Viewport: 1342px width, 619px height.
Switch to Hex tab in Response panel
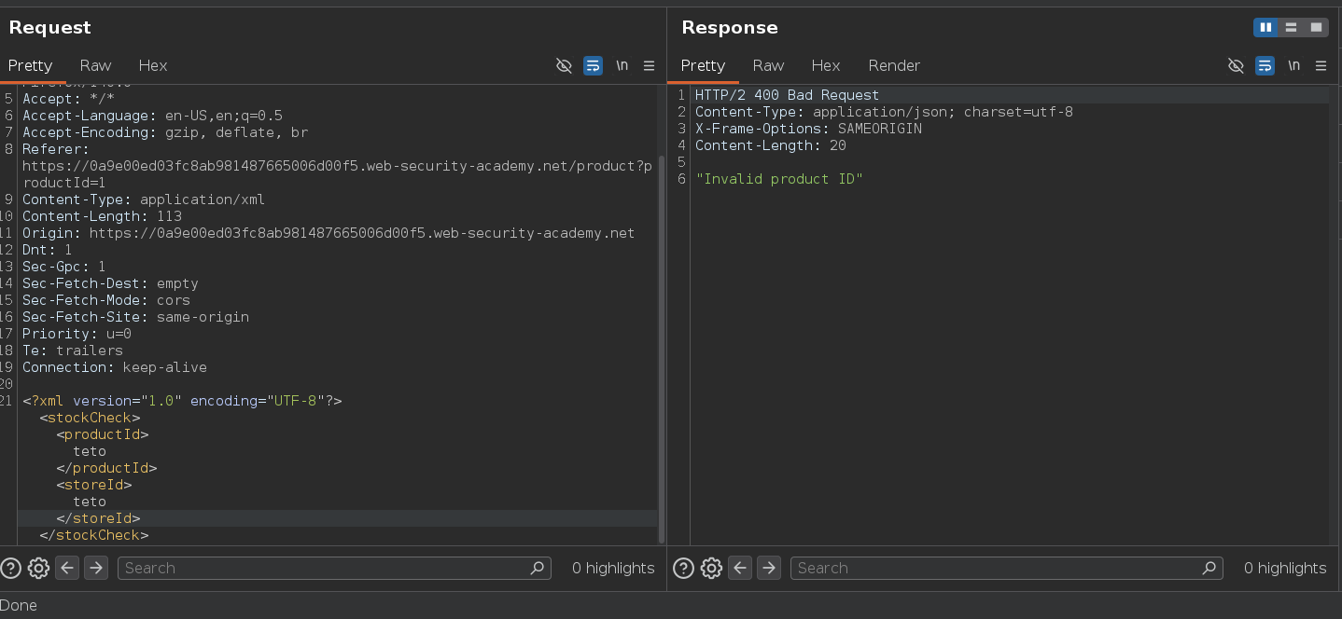click(x=826, y=65)
